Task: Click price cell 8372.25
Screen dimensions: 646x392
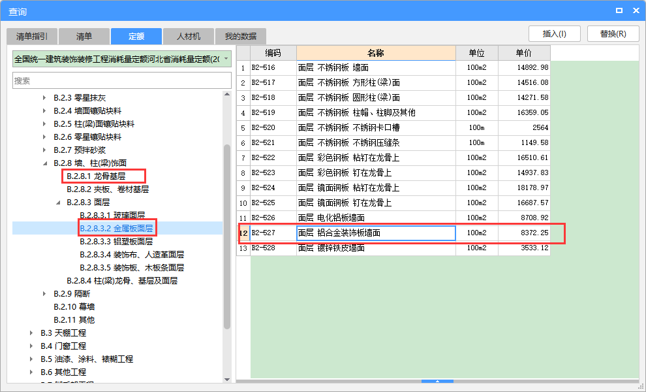Action: click(x=524, y=233)
